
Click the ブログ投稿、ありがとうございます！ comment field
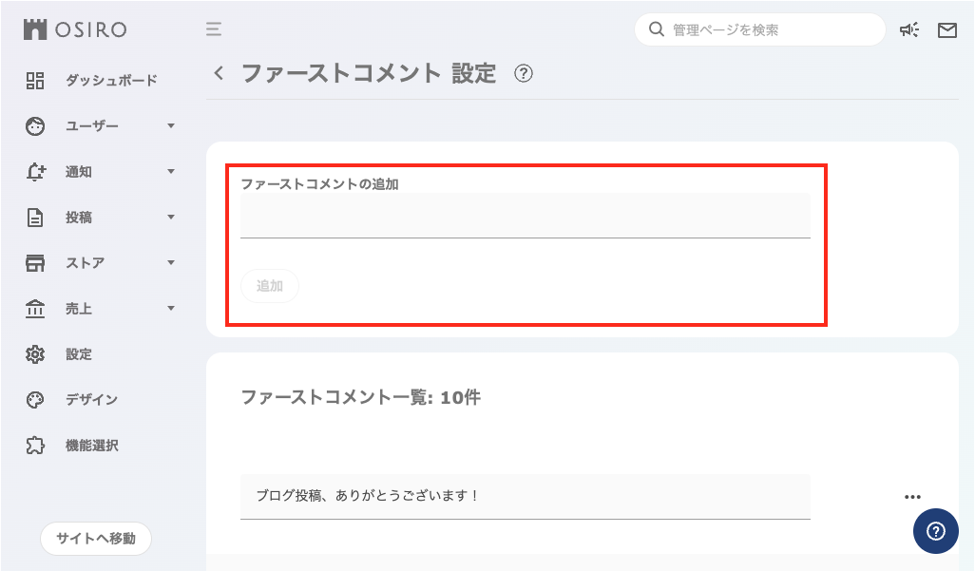(526, 496)
